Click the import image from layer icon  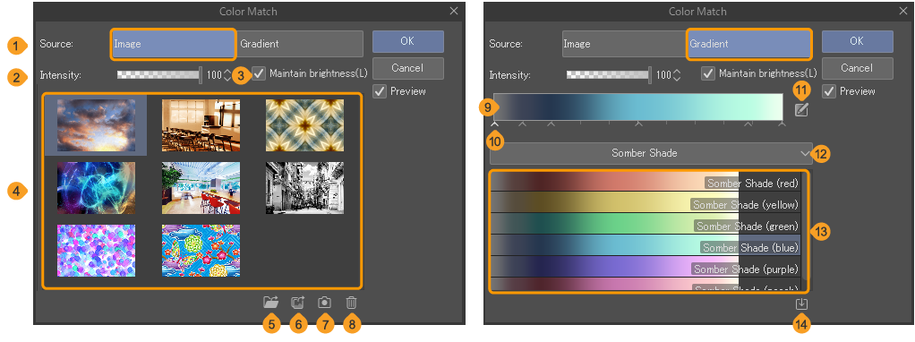coord(297,303)
